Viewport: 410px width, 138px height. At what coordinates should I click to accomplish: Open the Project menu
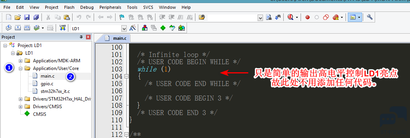pyautogui.click(x=51, y=7)
